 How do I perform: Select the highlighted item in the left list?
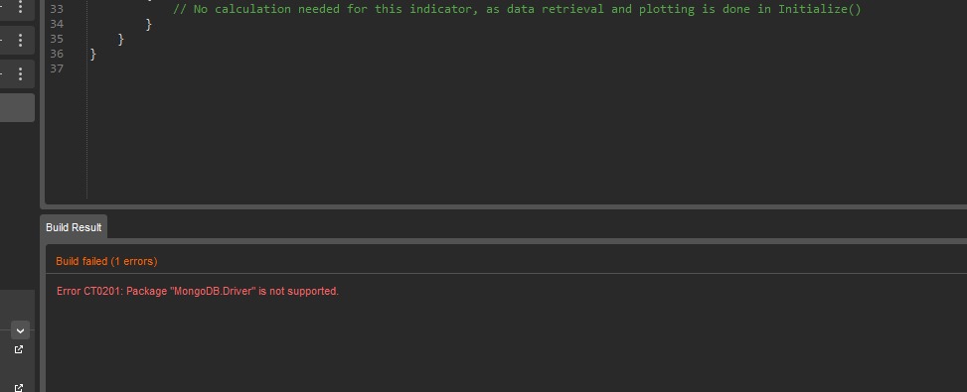click(x=17, y=108)
